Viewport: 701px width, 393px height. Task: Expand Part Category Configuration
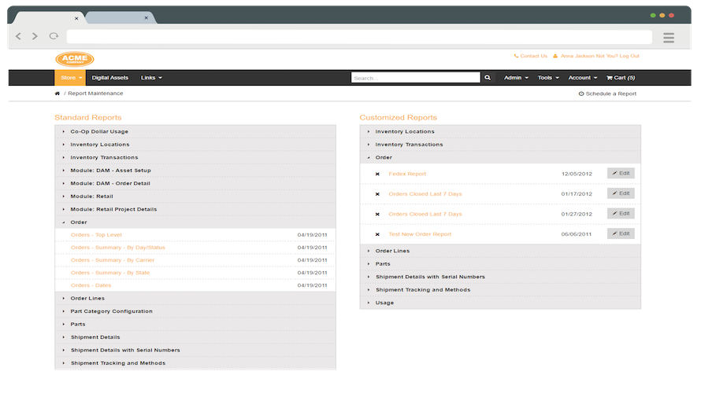click(195, 311)
